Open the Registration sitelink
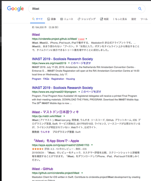Viewport: 151px width, 181px height. (58, 79)
